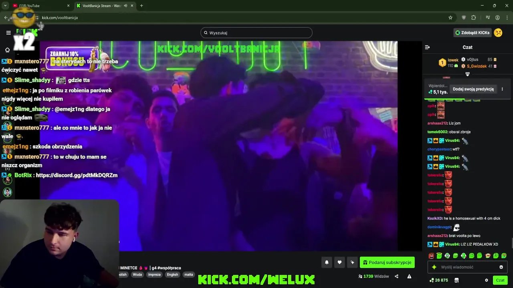Viewport: 513px width, 288px height.
Task: Go to Kick home via the house icon
Action: tap(7, 50)
